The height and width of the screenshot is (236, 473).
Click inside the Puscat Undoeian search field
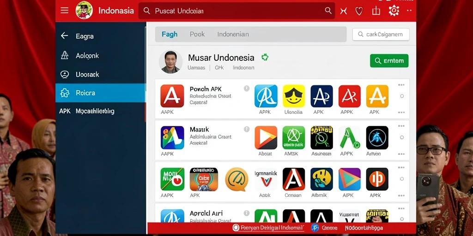click(236, 11)
